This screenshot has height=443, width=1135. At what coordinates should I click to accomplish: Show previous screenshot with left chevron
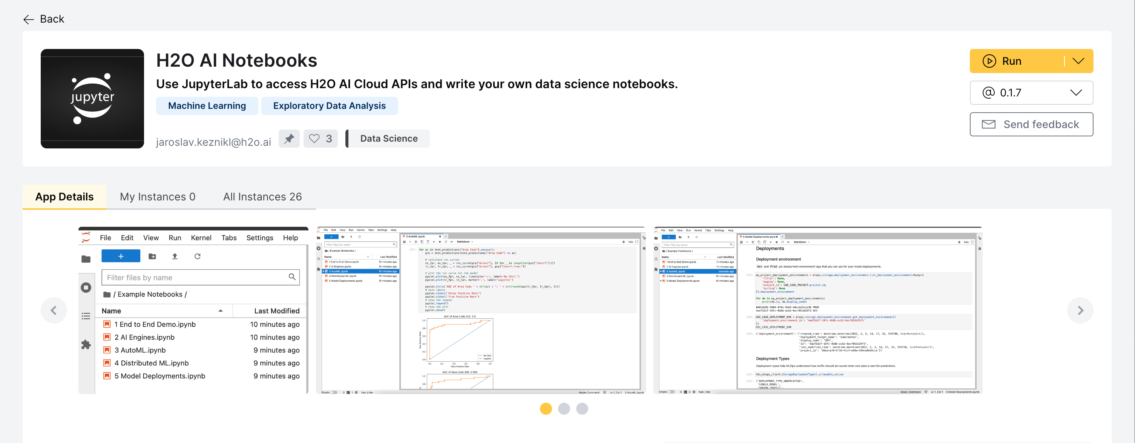pos(54,310)
